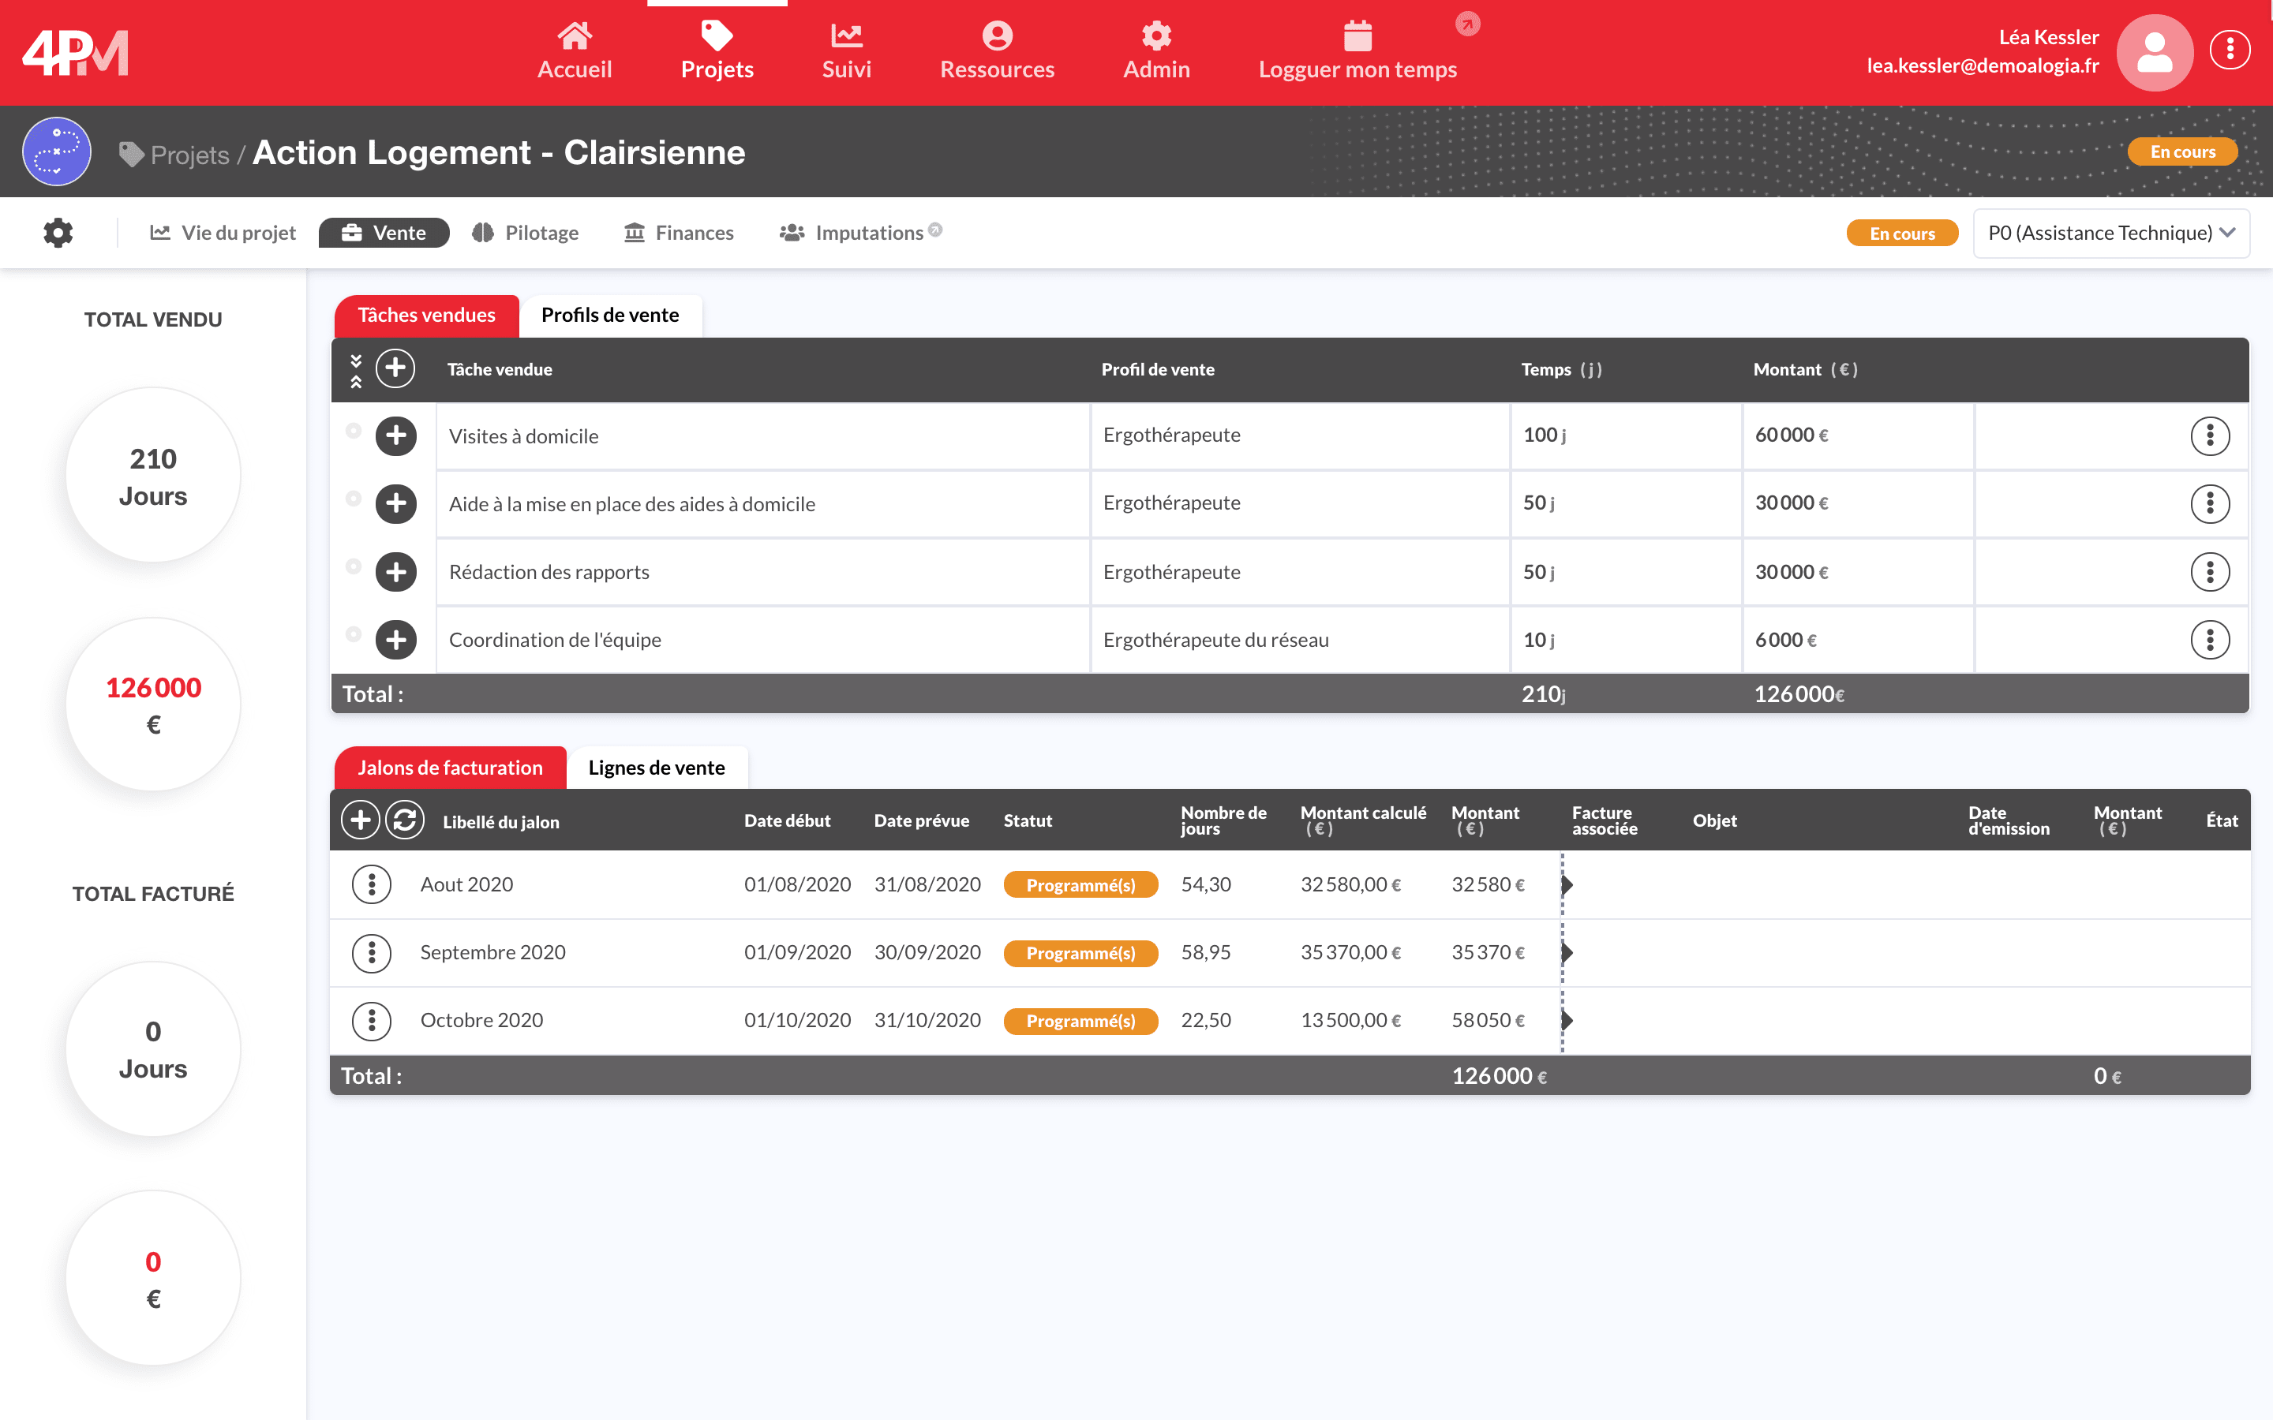Click the 126 000 € total sold circle
The height and width of the screenshot is (1420, 2273).
tap(153, 704)
